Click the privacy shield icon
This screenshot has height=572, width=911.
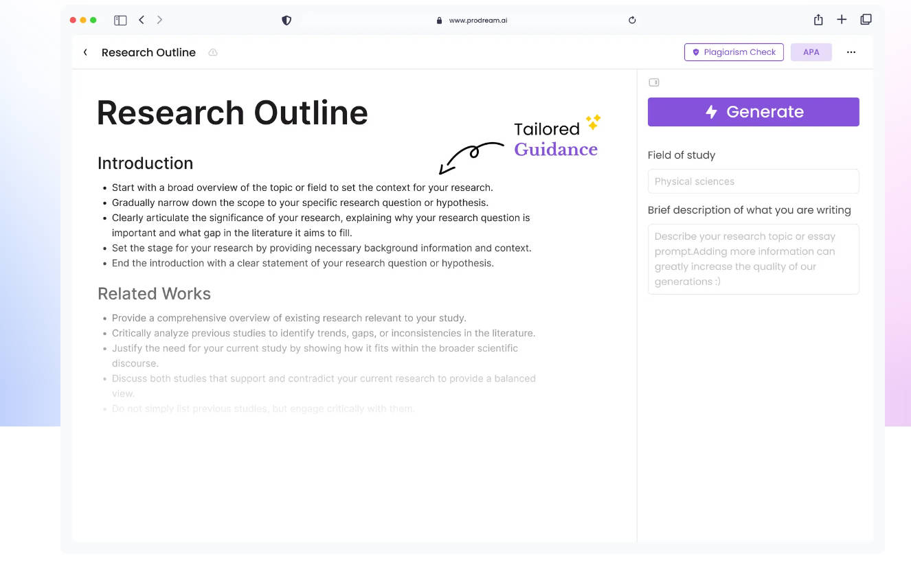(286, 20)
